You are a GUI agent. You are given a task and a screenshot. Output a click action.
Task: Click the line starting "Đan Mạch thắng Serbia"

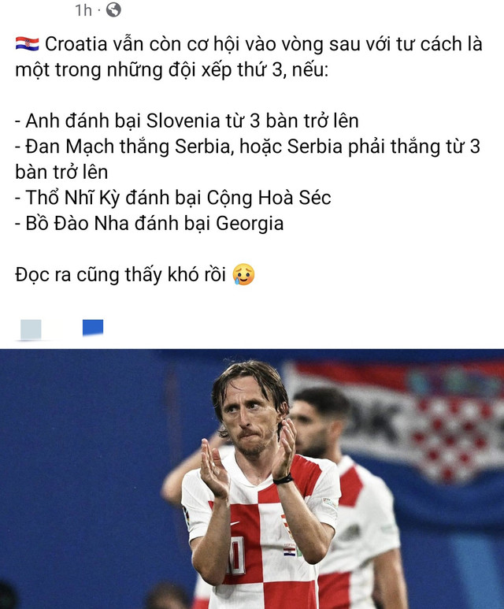248,159
